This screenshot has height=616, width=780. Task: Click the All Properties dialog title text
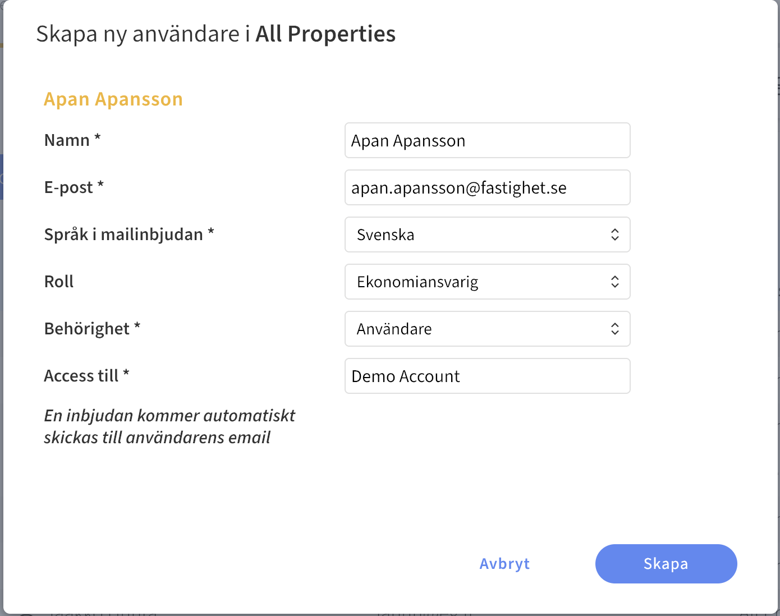325,34
